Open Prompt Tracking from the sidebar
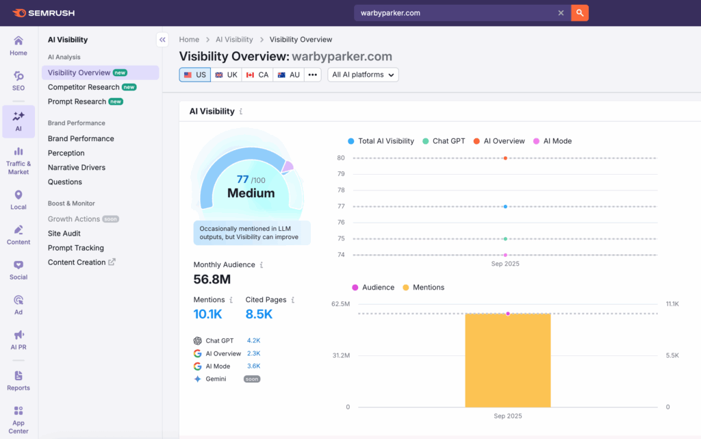 (75, 247)
